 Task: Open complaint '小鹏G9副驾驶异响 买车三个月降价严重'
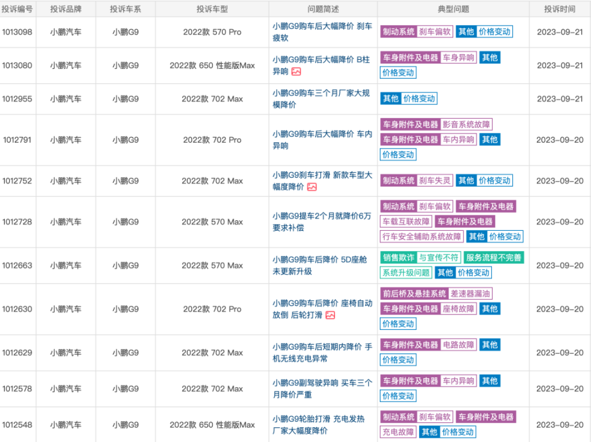(322, 389)
